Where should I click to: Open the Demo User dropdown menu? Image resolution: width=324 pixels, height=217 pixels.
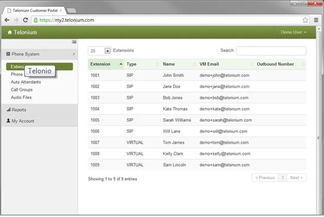293,33
